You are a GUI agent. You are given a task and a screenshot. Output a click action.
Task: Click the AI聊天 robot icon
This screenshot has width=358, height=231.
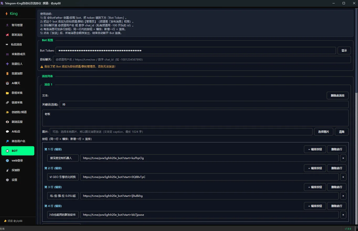click(7, 83)
